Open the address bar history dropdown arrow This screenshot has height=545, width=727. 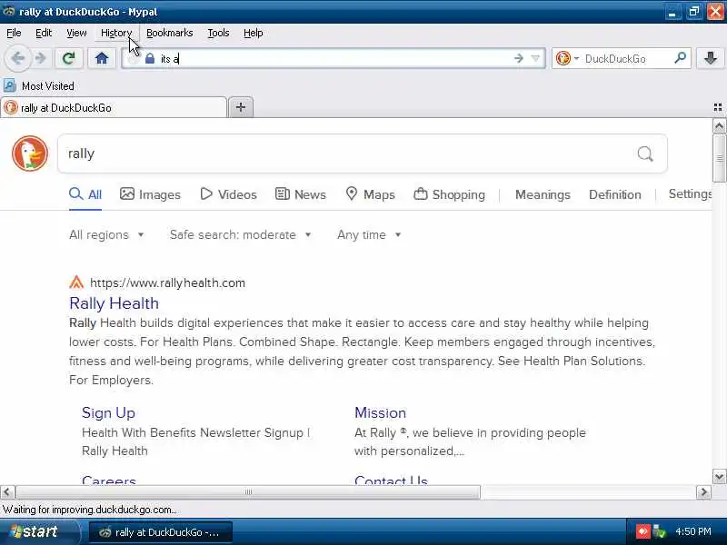tap(535, 58)
